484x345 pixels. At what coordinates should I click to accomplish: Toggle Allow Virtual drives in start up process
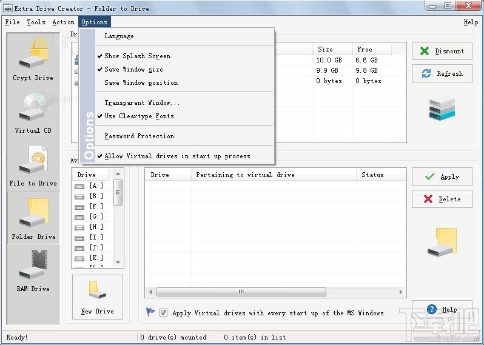184,156
